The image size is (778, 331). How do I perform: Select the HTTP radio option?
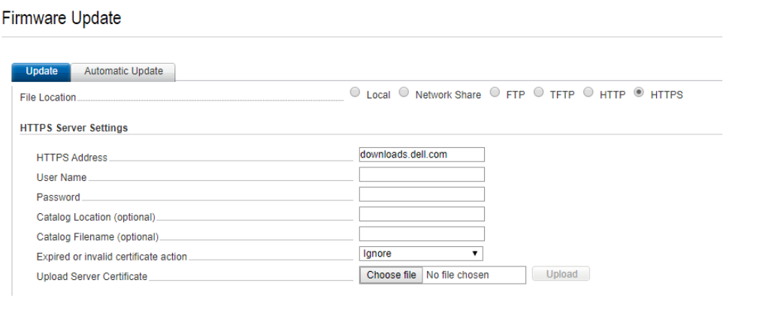(x=589, y=93)
